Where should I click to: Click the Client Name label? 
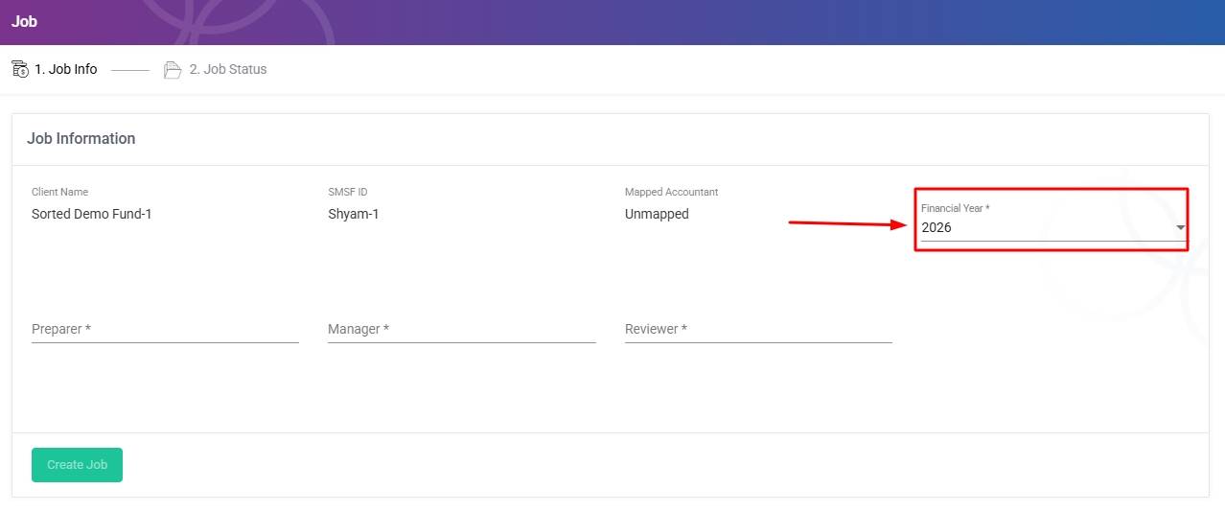click(x=59, y=192)
